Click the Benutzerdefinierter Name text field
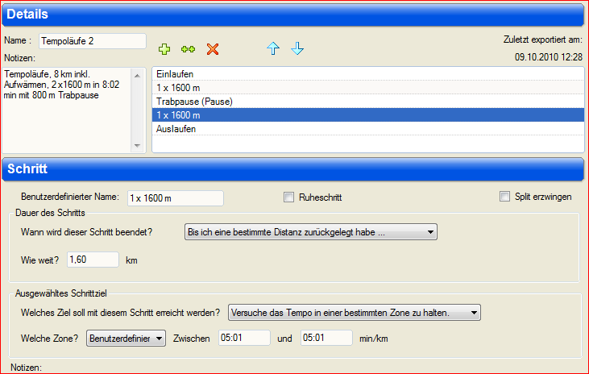The height and width of the screenshot is (374, 589). [x=175, y=197]
